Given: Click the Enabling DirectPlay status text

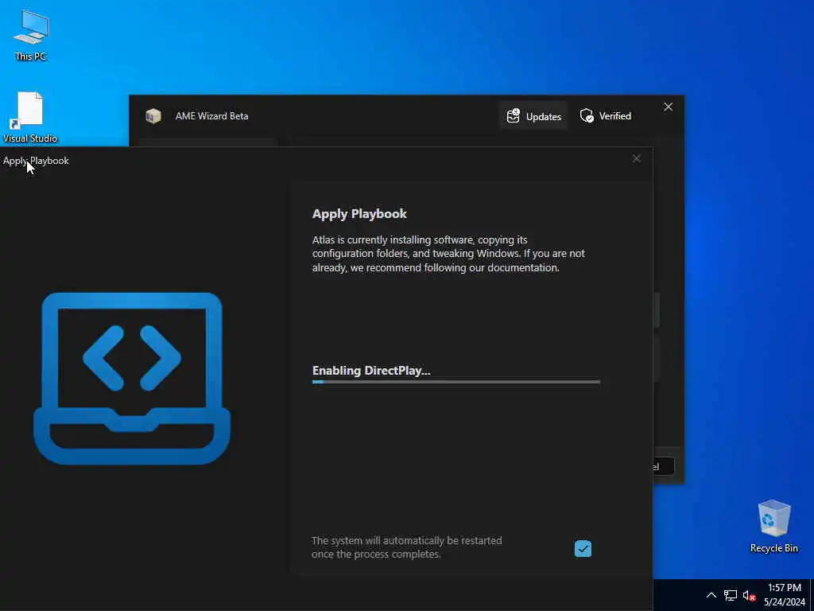Looking at the screenshot, I should tap(371, 371).
